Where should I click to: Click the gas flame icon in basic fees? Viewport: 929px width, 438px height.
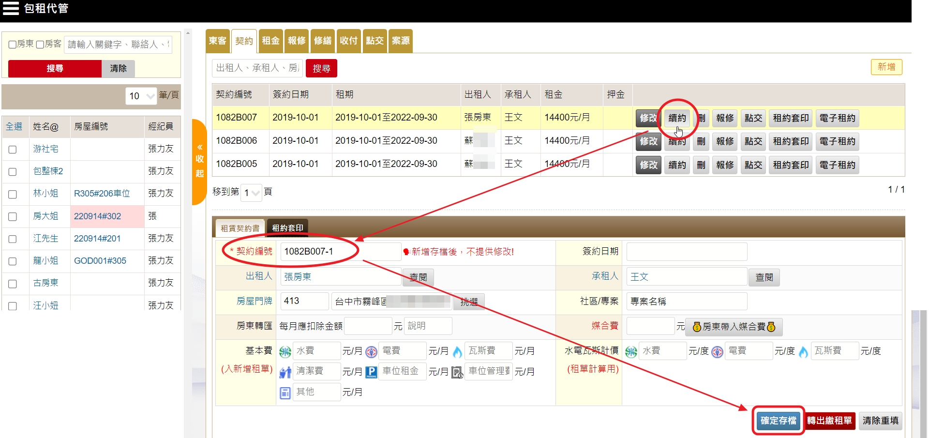(457, 352)
